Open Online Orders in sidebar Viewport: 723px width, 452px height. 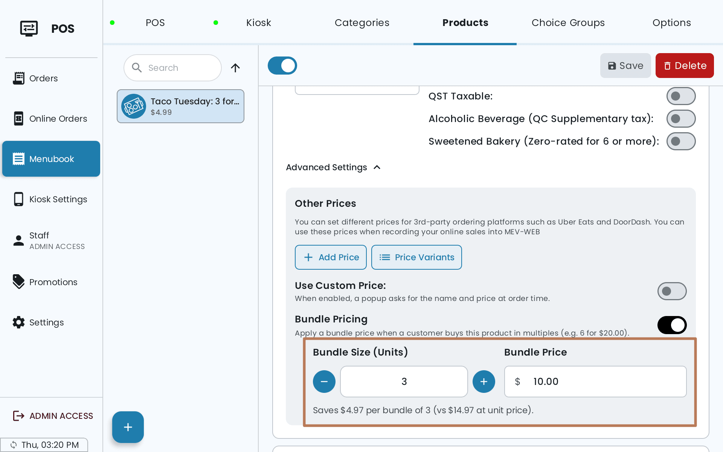[51, 119]
